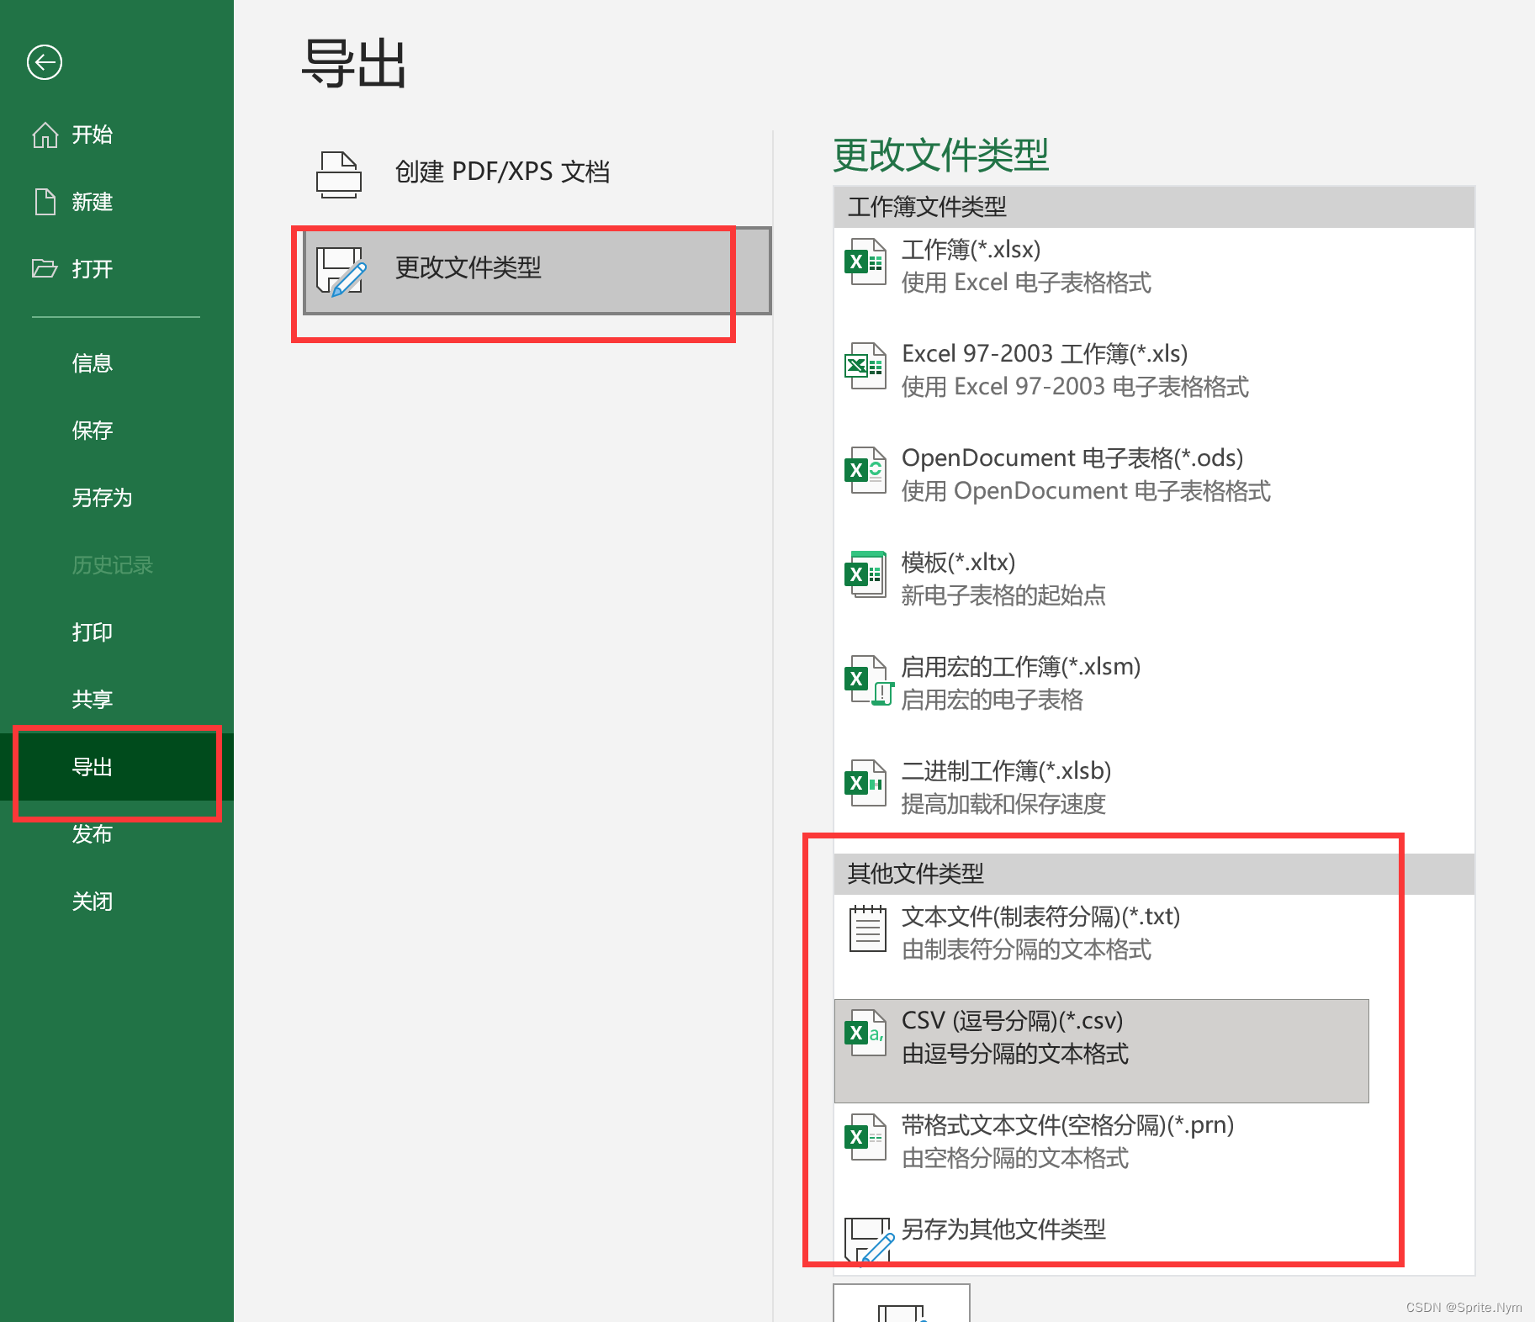Click the xltx template file icon
This screenshot has width=1535, height=1322.
865,575
